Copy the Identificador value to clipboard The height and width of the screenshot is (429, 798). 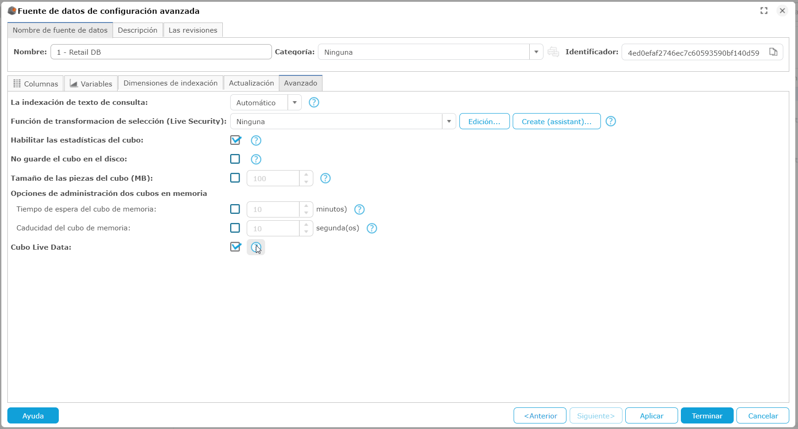773,52
